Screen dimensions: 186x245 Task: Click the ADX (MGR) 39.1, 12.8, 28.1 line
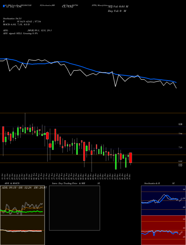coord(28,30)
